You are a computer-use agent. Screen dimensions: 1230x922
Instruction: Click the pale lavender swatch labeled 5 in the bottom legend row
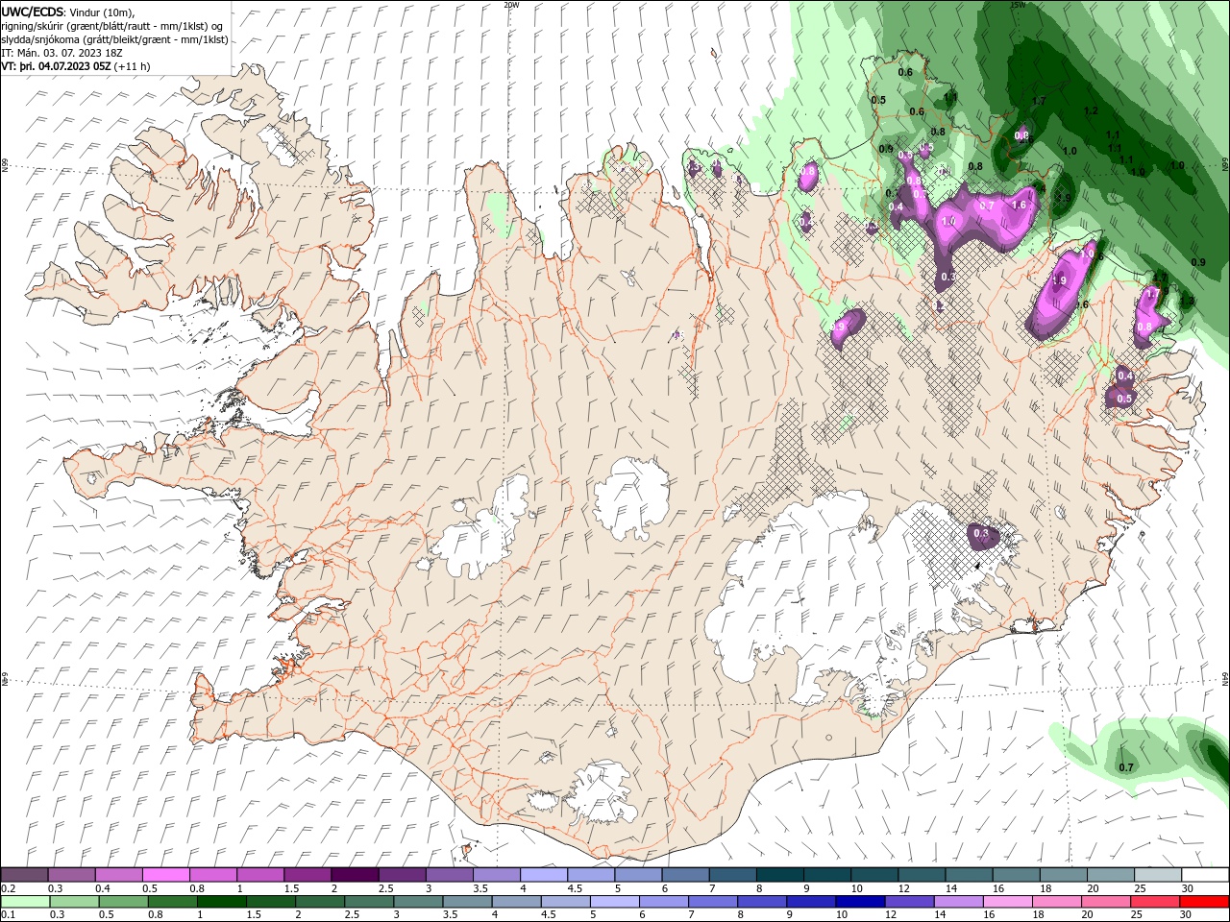click(x=613, y=902)
